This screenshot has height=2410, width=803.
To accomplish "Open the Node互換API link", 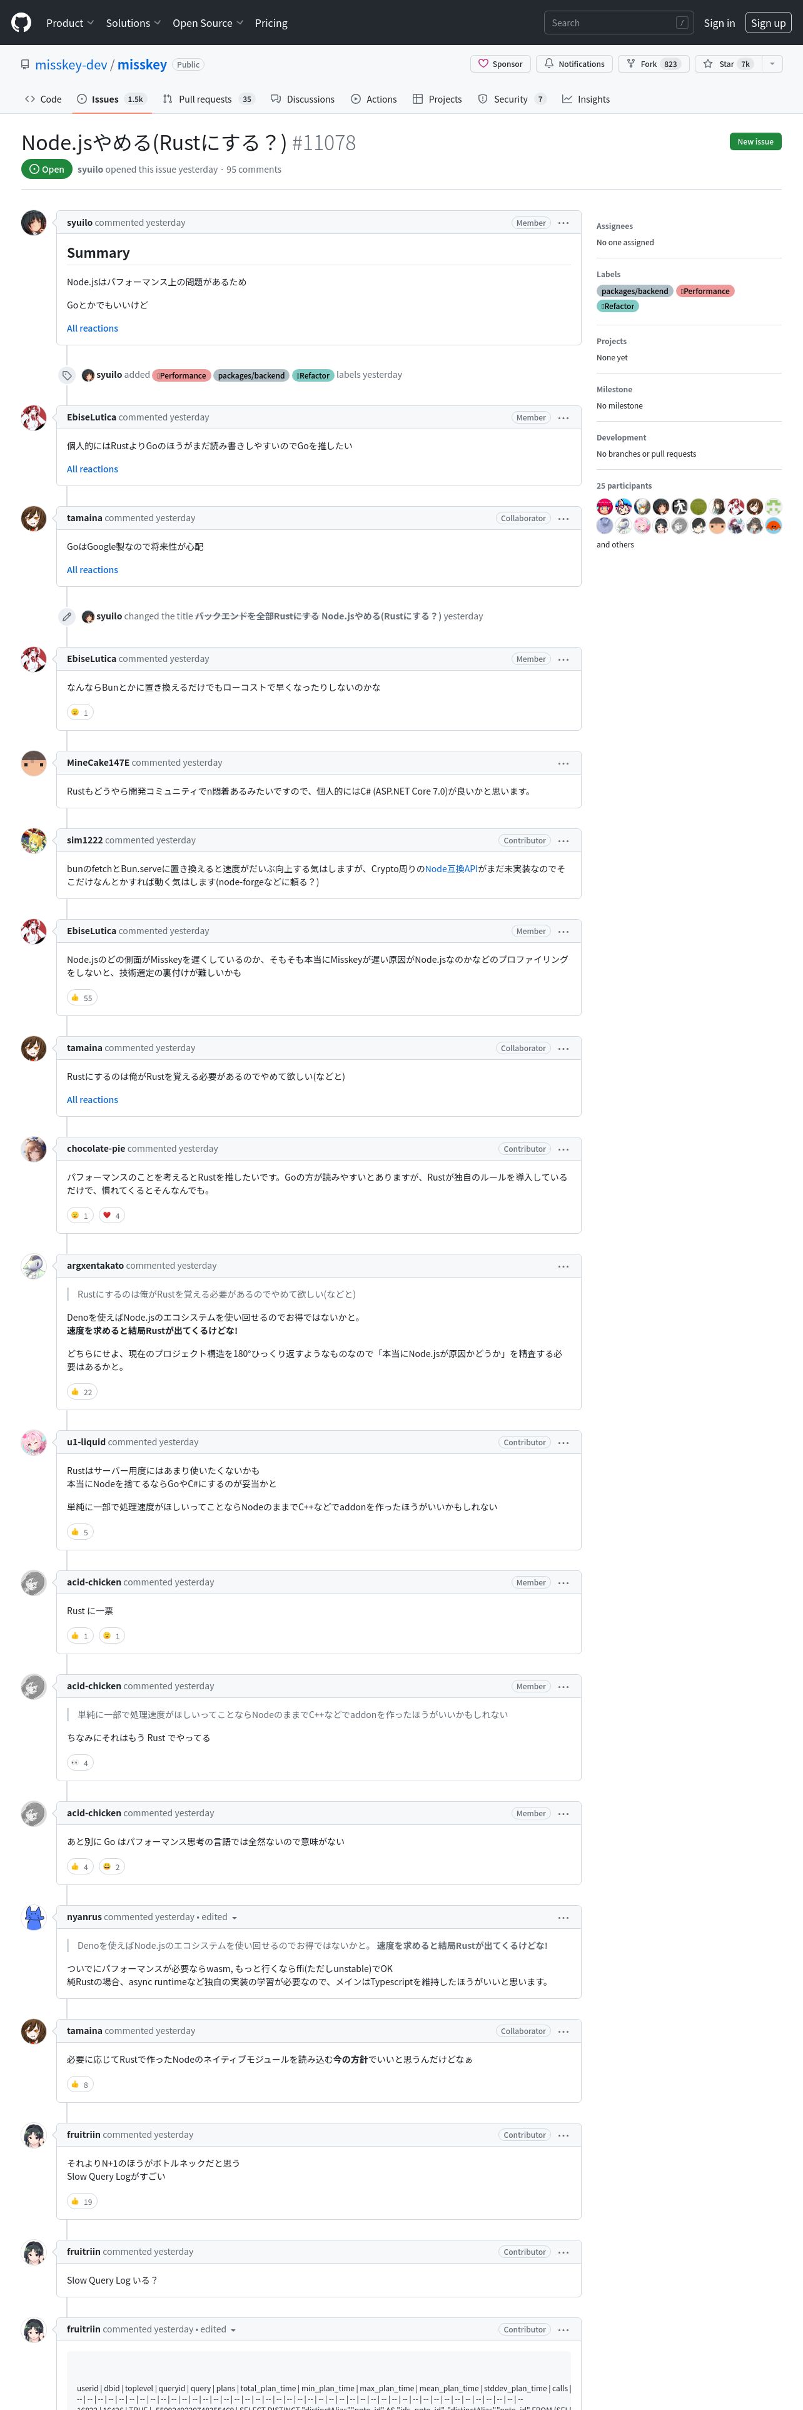I will (450, 869).
